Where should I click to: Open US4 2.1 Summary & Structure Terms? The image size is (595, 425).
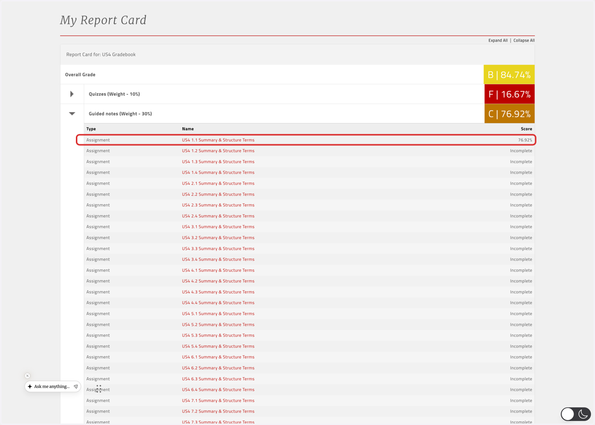pos(218,183)
